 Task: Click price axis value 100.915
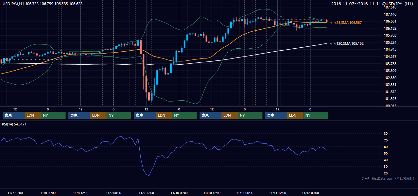pyautogui.click(x=391, y=106)
